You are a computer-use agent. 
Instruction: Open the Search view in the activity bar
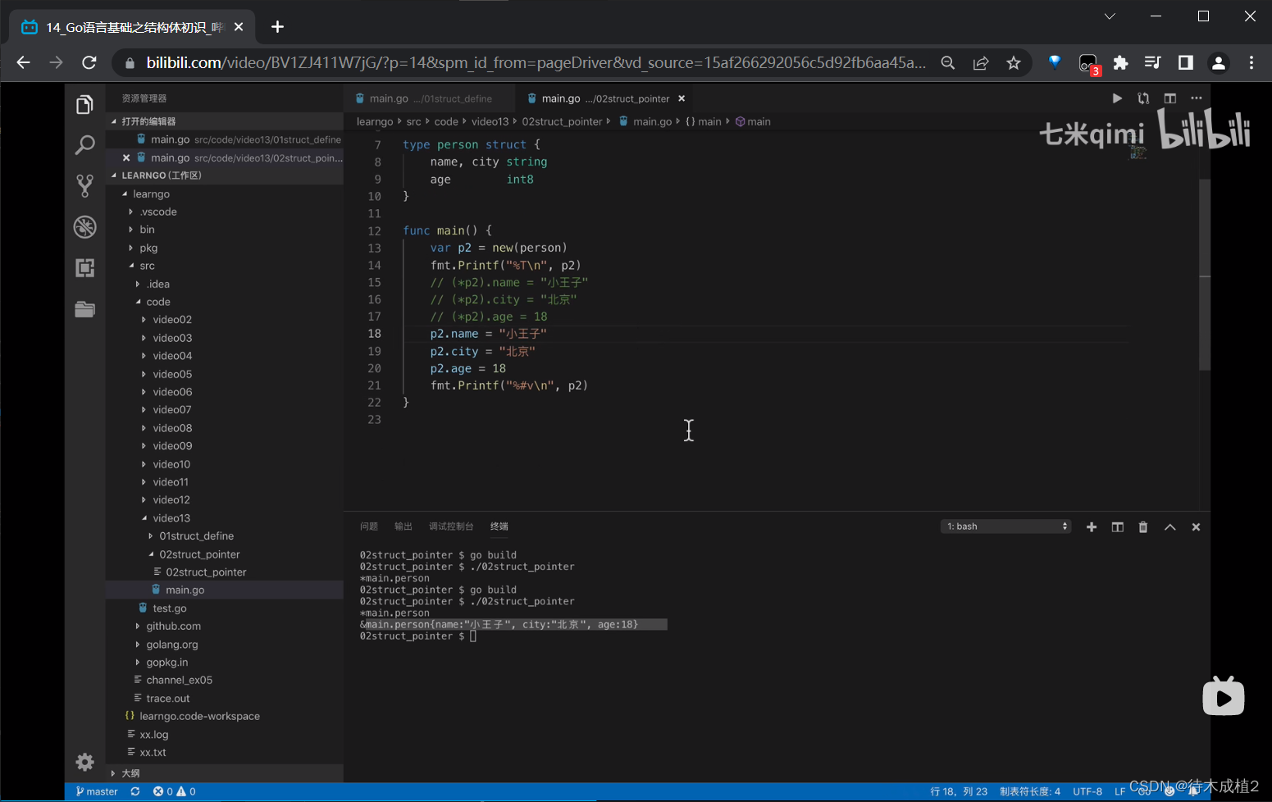(x=84, y=146)
